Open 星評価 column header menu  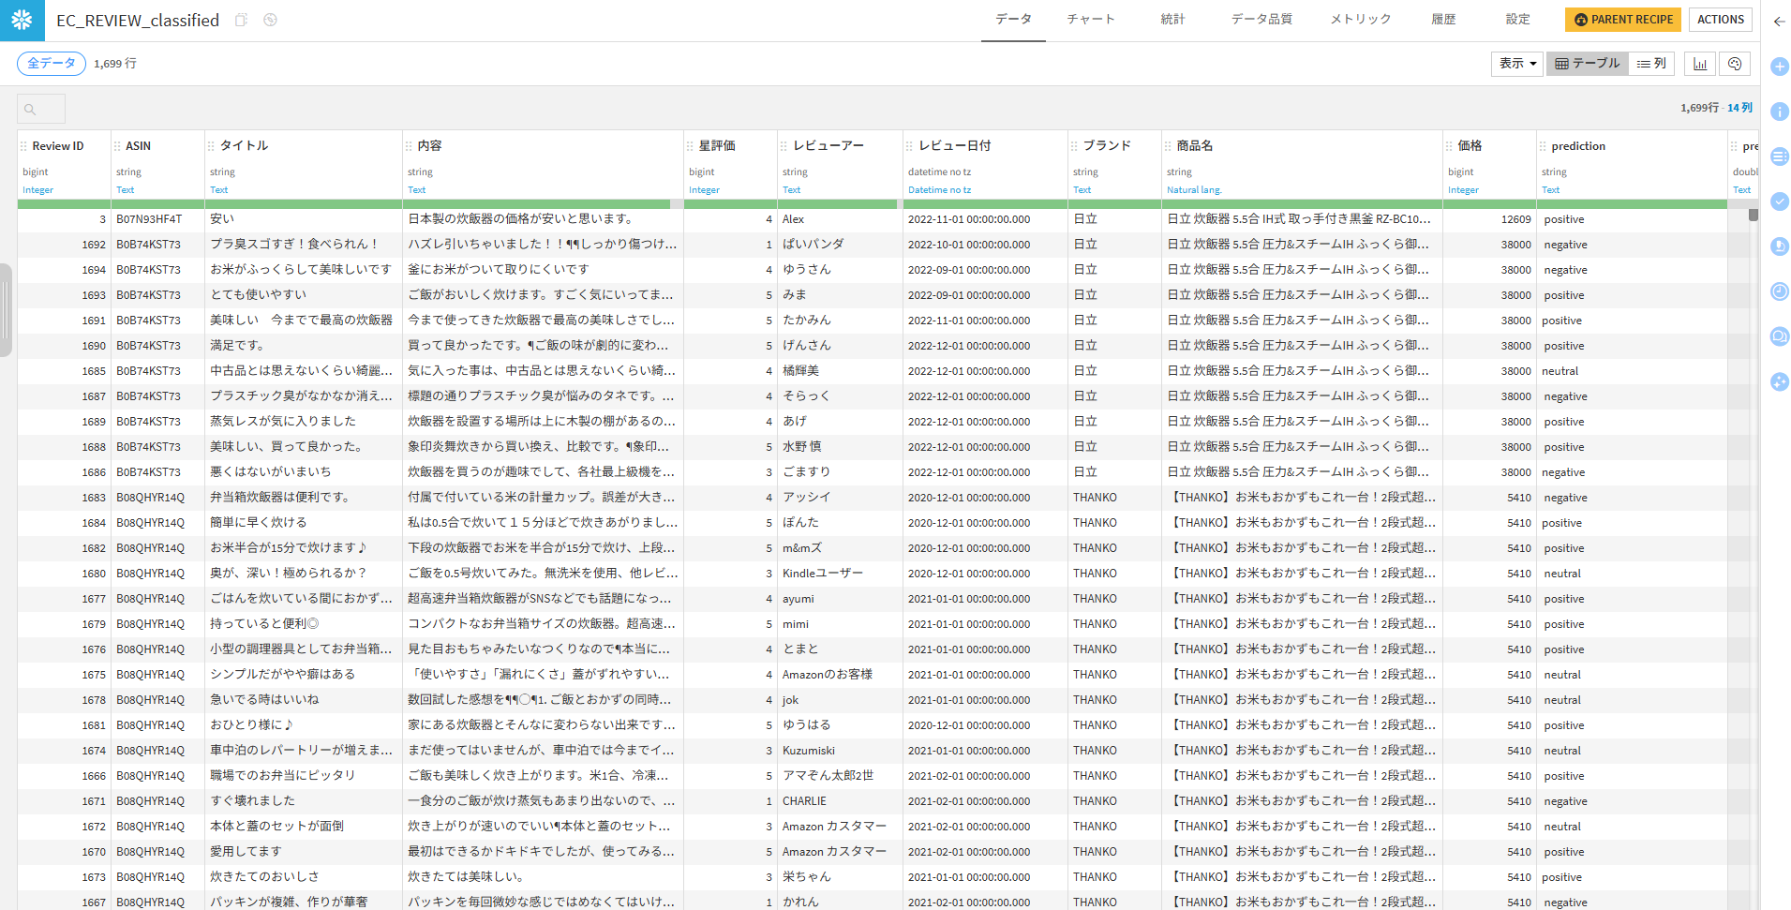(x=717, y=146)
